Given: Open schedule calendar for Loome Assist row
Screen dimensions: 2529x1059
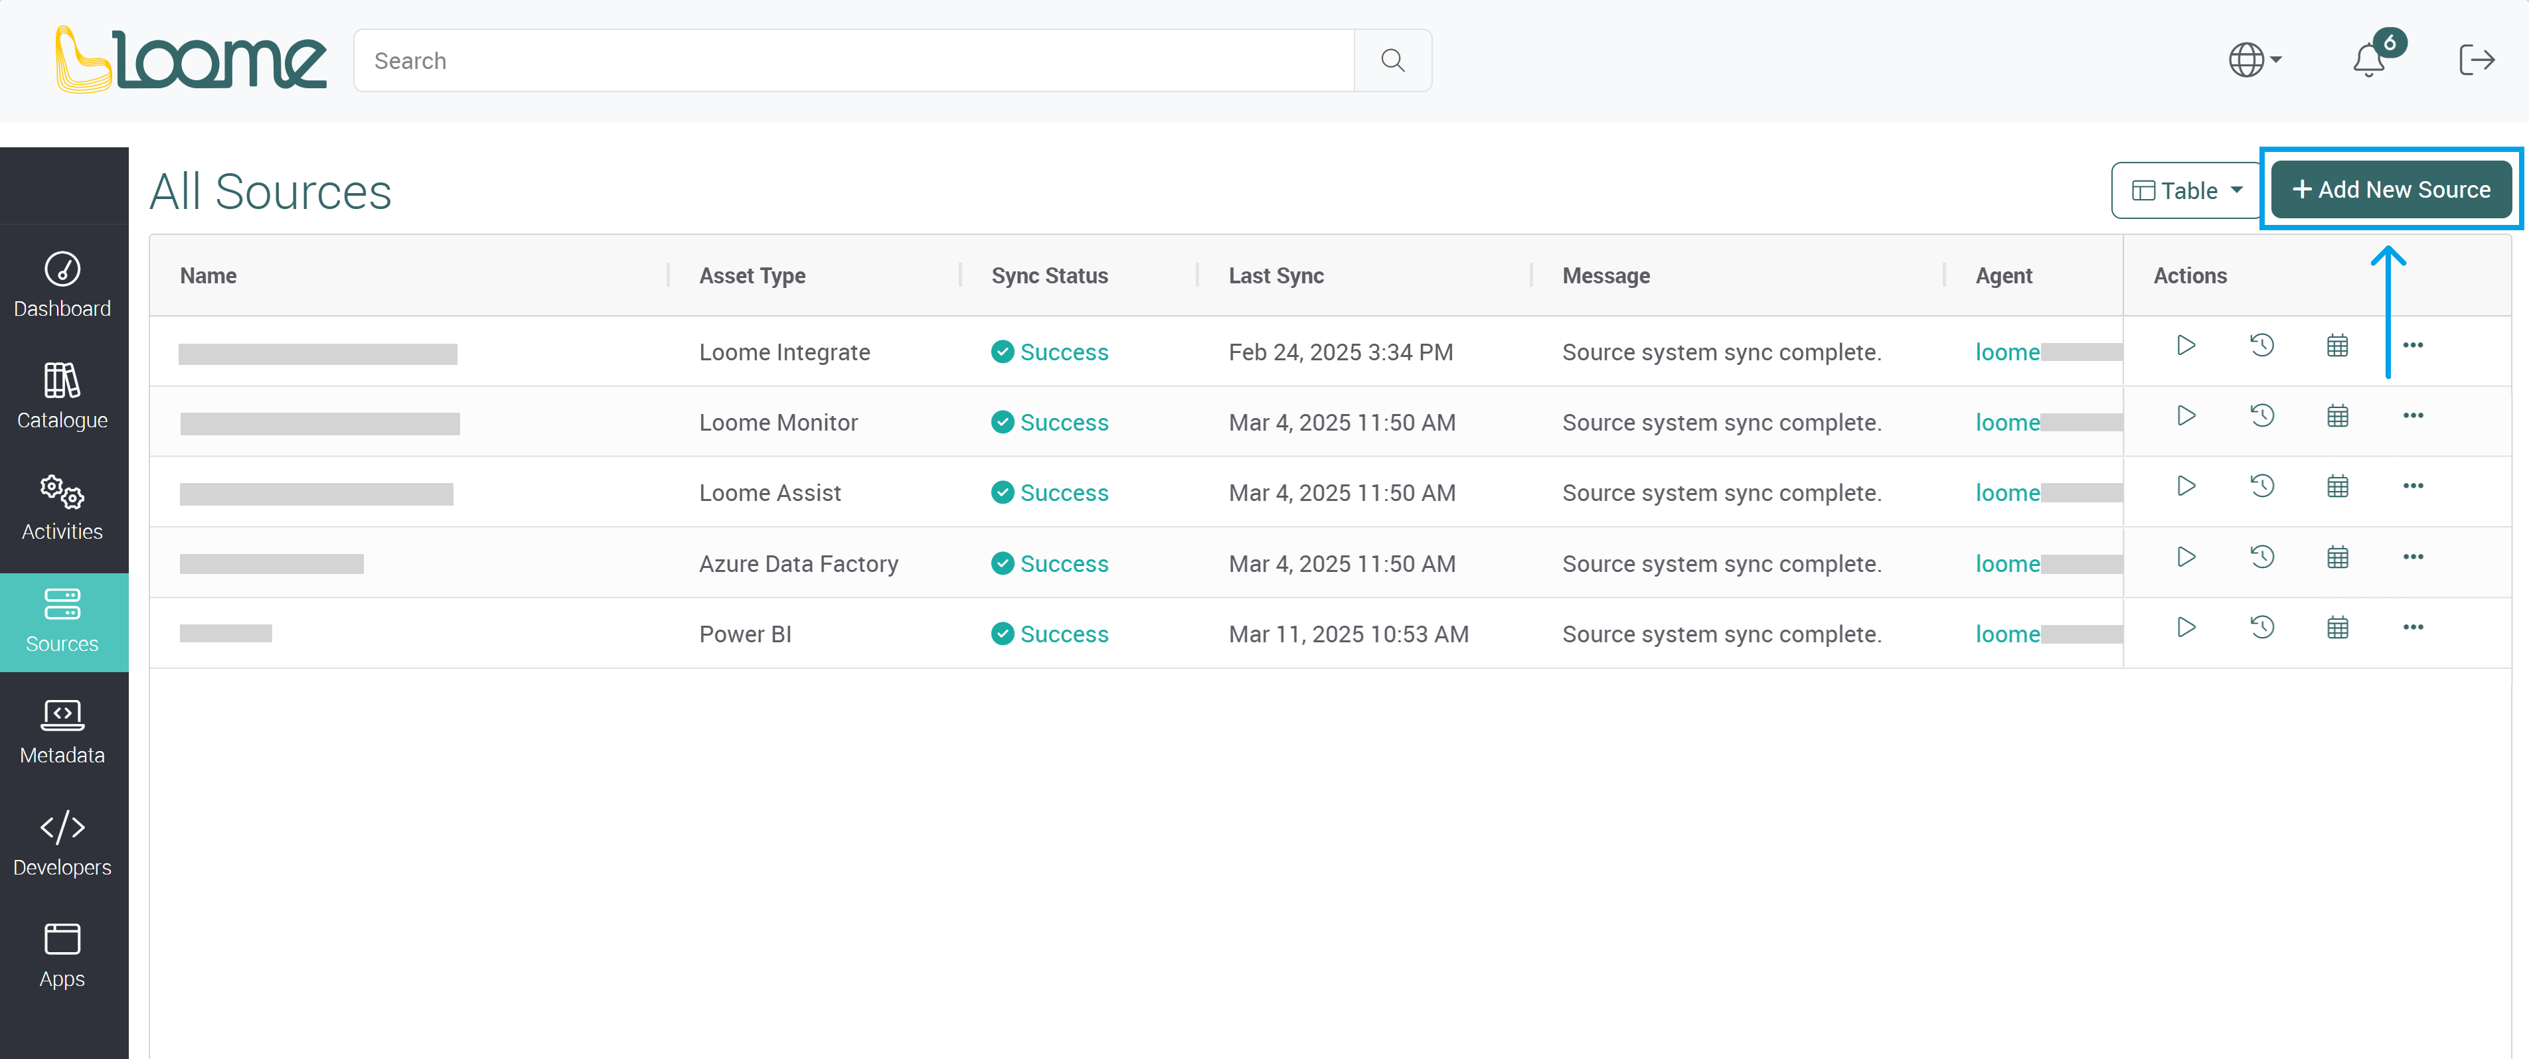Looking at the screenshot, I should (2338, 486).
